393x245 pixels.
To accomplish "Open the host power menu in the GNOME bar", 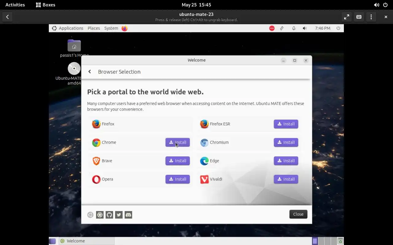I will click(385, 5).
